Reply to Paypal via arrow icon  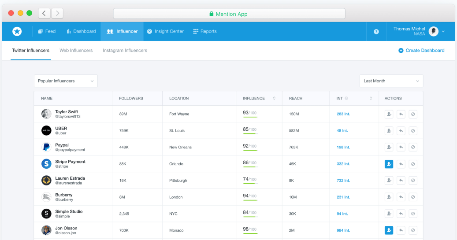pyautogui.click(x=401, y=148)
